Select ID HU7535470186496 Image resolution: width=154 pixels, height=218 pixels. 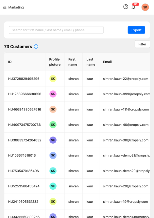[x=24, y=171]
